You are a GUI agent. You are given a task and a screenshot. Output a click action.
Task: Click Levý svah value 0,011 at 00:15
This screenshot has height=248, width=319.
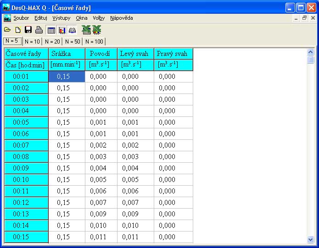click(136, 237)
